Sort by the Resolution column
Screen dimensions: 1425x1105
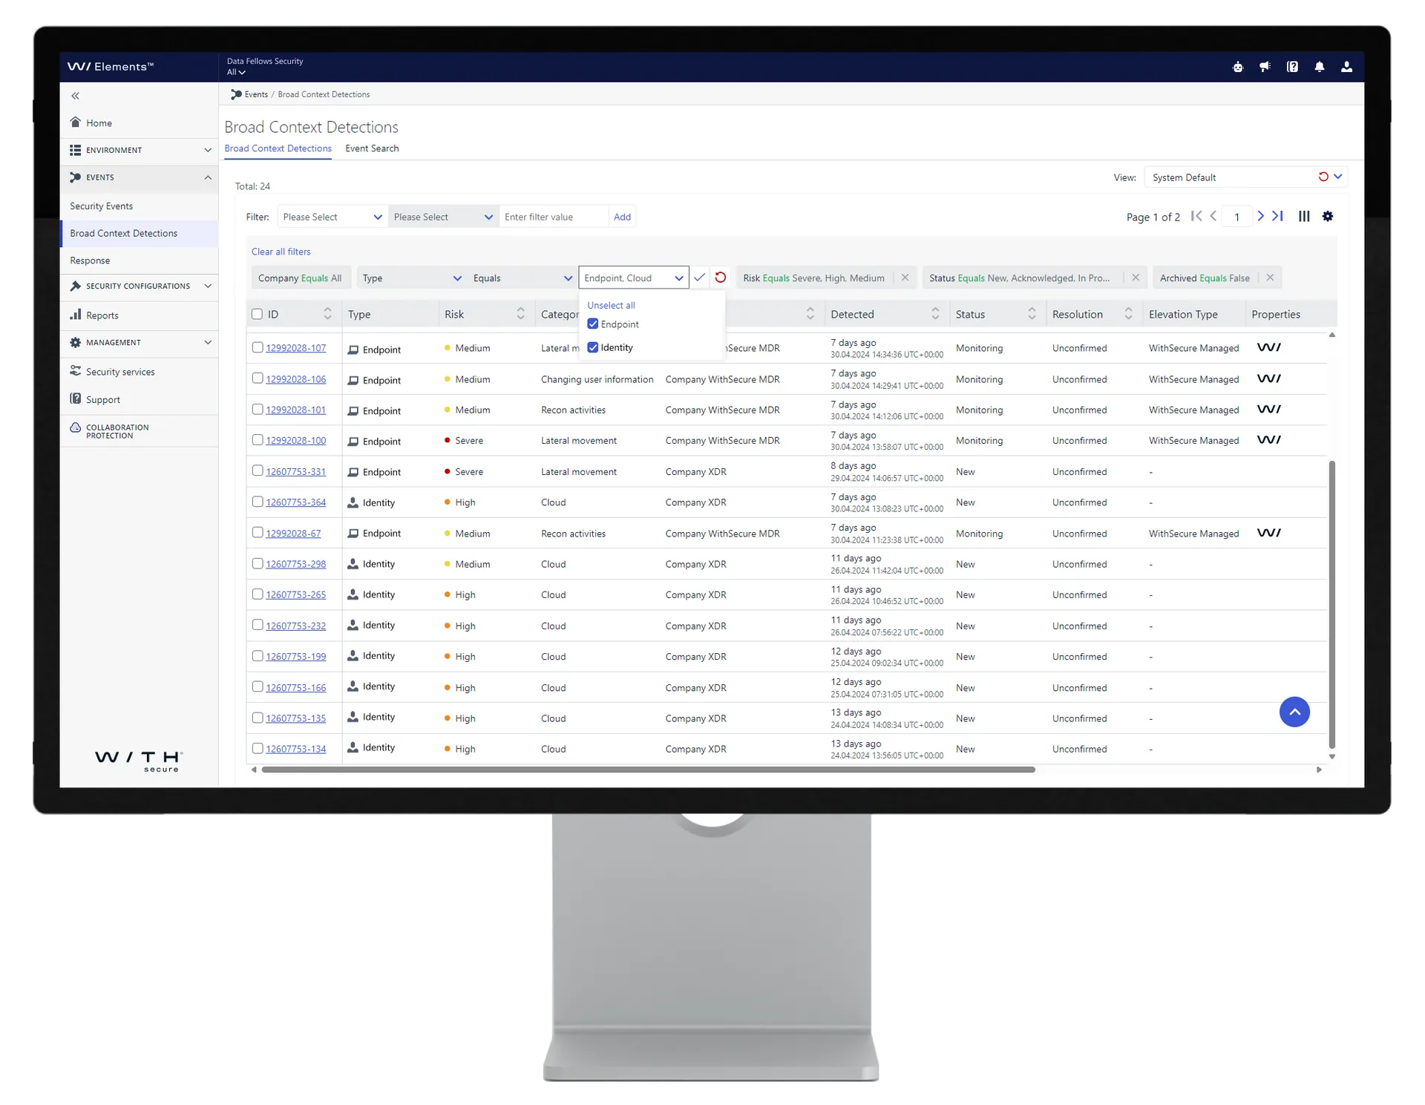point(1128,314)
